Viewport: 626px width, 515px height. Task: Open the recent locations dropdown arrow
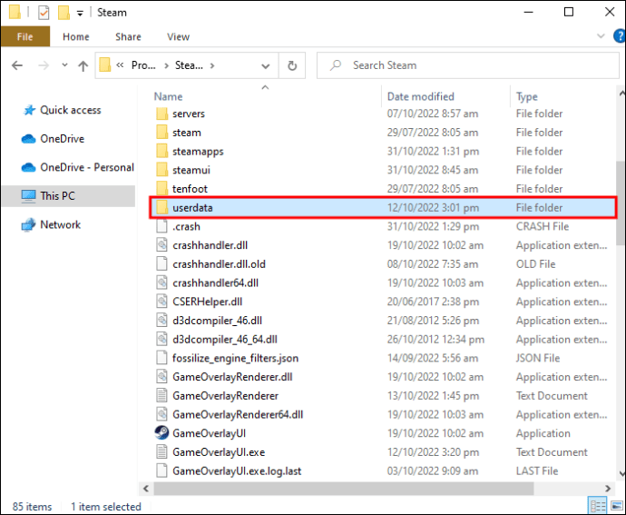[64, 64]
